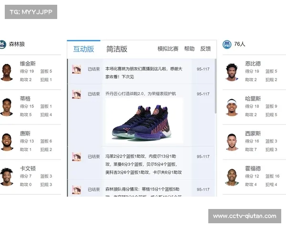Screen dimensions: 286x228
Task: Click the 95-117 score in the 本场比赛 row
Action: (x=203, y=69)
